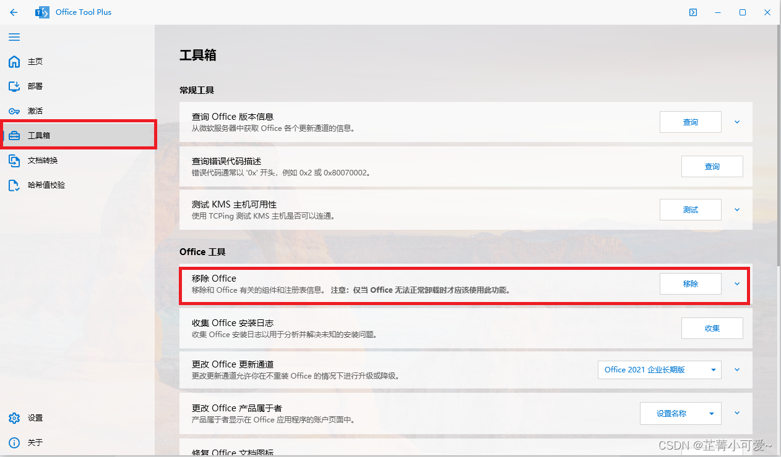Click the document convert icon in the sidebar

click(x=14, y=161)
